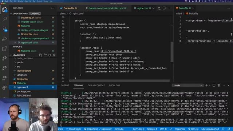Change language mode via Properties
This screenshot has height=131, width=233.
pos(180,129)
